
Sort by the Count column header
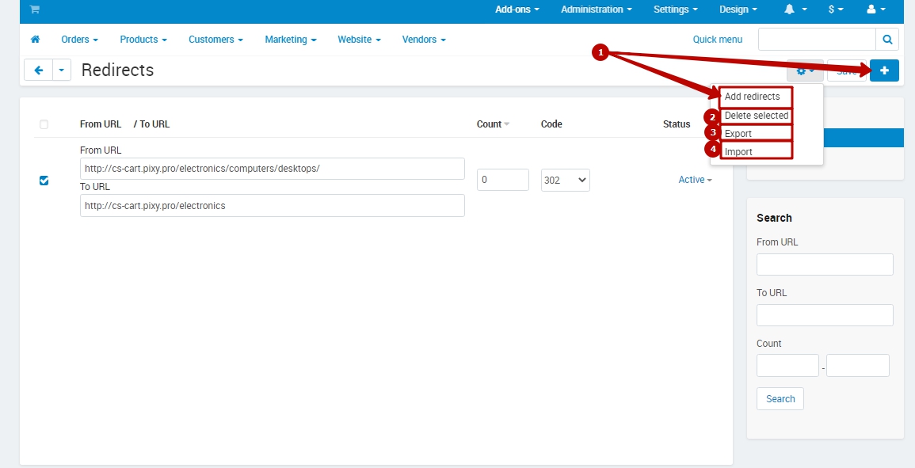493,124
